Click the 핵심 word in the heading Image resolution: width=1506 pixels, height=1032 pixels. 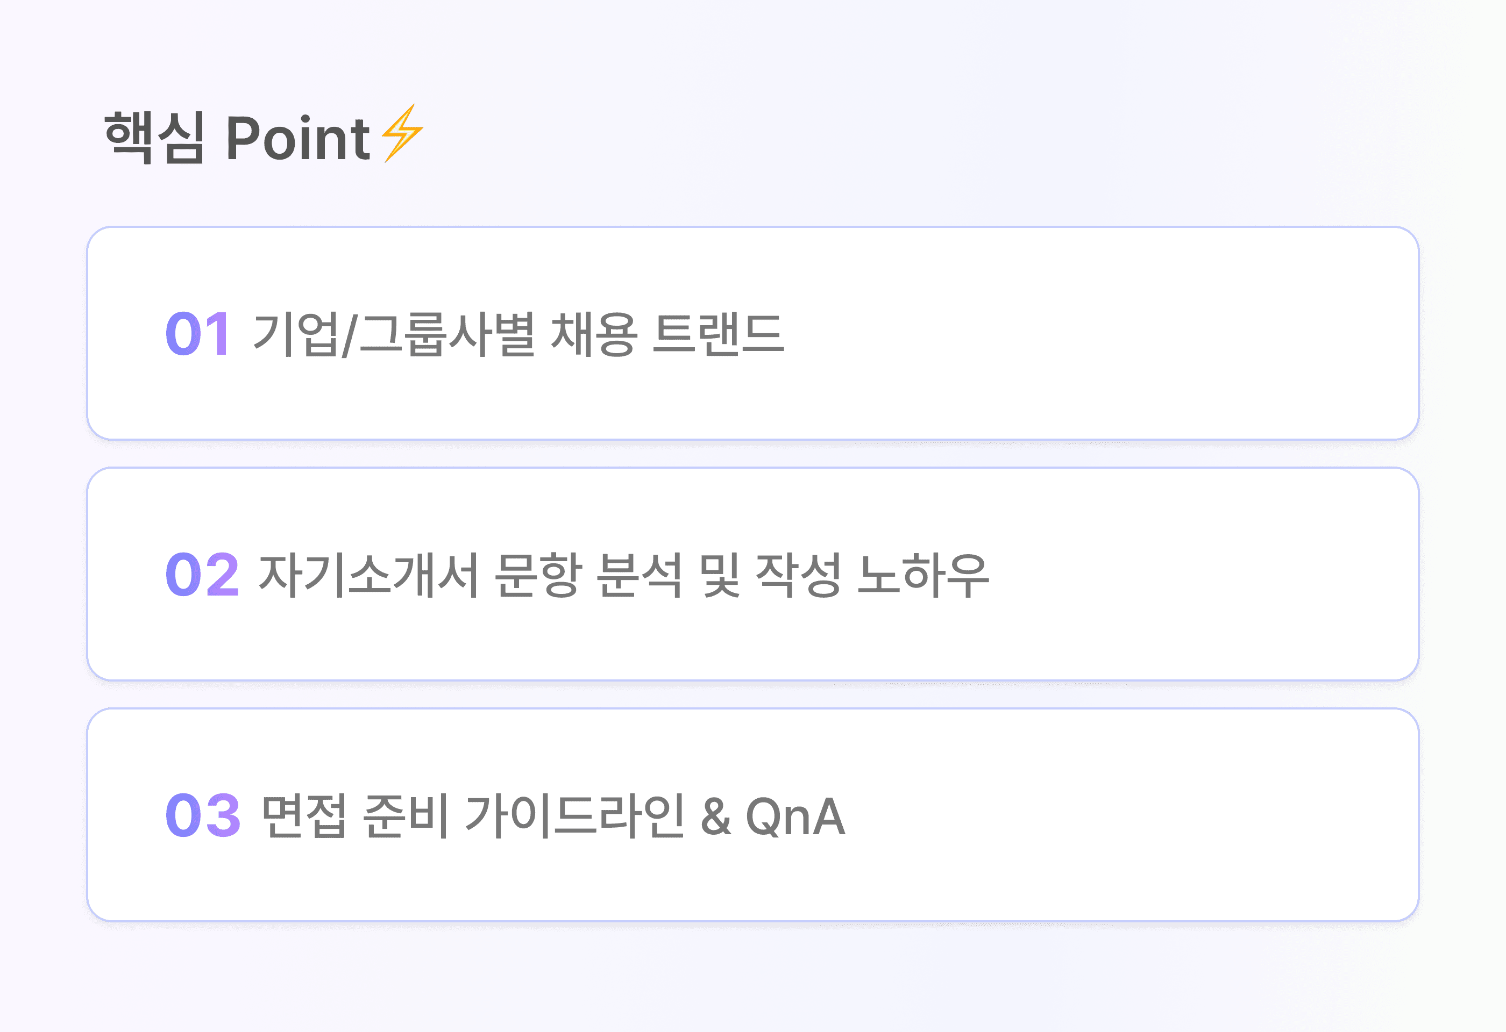(x=154, y=137)
